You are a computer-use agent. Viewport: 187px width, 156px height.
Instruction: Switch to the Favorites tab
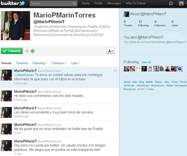point(22,63)
